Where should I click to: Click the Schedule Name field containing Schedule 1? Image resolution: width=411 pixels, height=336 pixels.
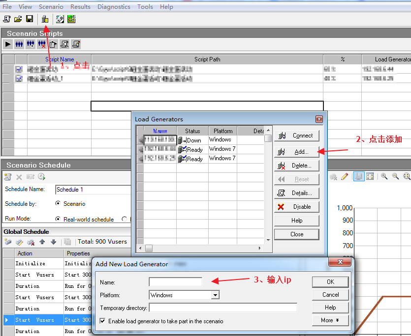93,190
